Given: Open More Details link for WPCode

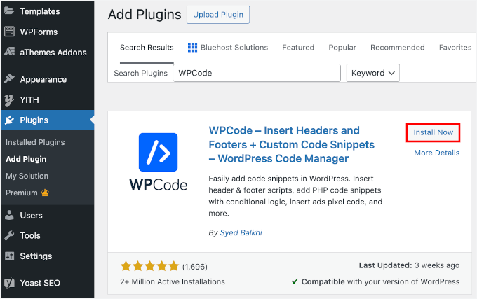Looking at the screenshot, I should coord(436,153).
